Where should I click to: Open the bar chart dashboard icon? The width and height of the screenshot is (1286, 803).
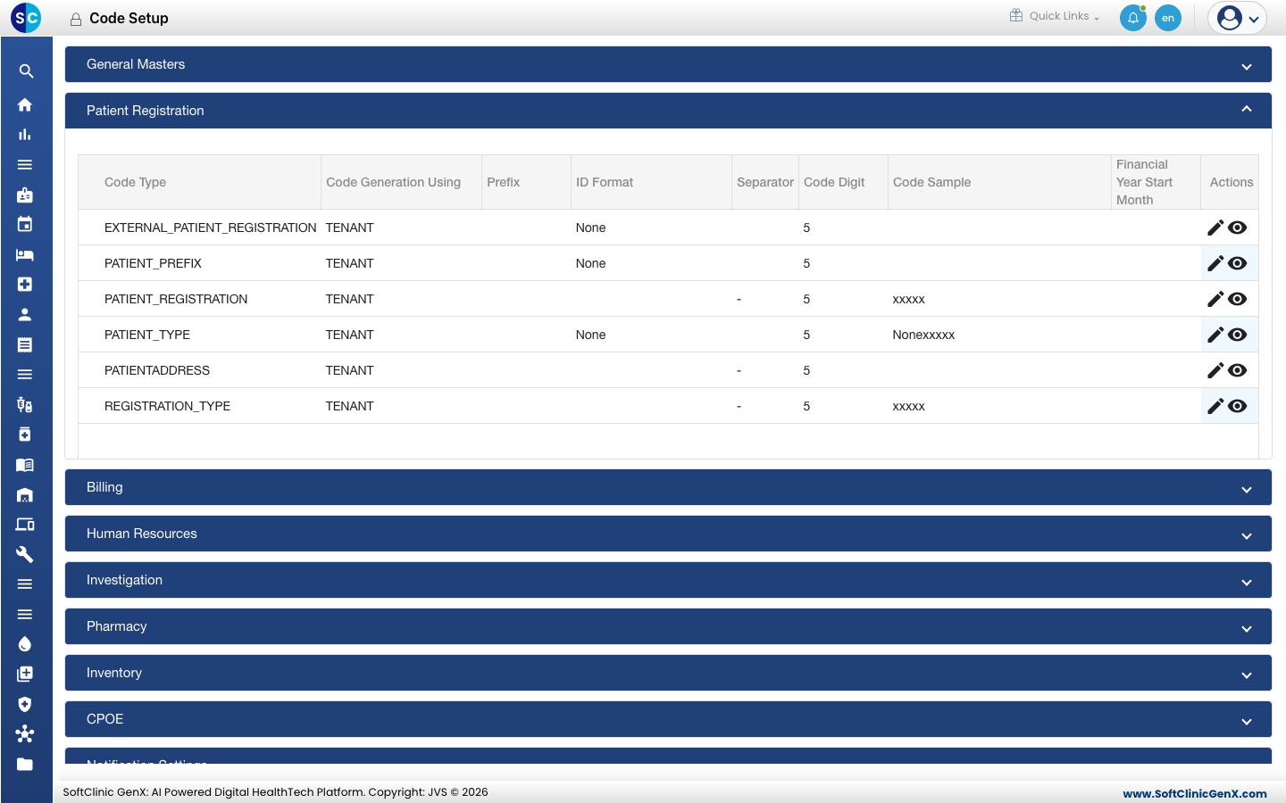click(25, 135)
